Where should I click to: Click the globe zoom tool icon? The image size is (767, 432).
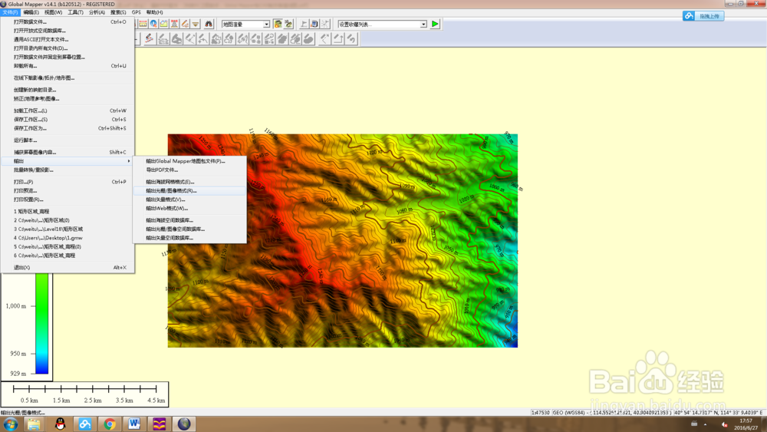[153, 24]
